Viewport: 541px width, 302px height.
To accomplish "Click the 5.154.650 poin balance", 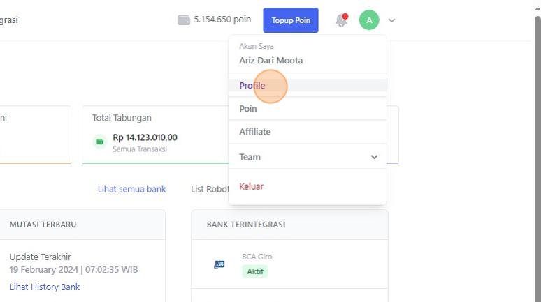I will click(222, 20).
